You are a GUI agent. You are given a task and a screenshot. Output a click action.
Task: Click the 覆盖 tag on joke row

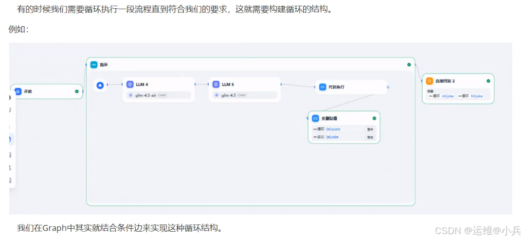tap(370, 137)
